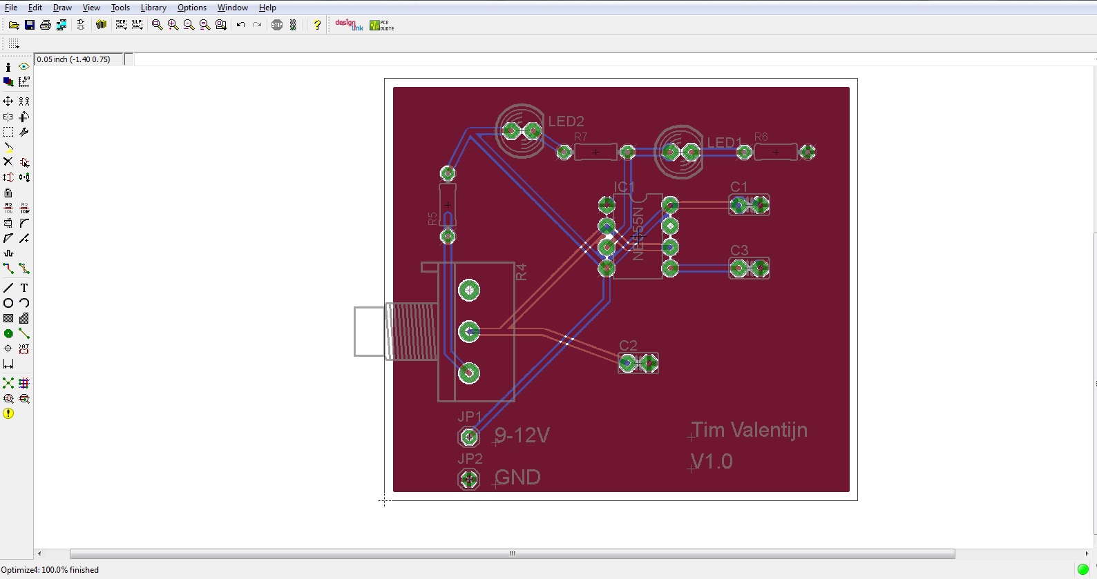
Task: Run the Ratsnest tool
Action: coord(8,383)
